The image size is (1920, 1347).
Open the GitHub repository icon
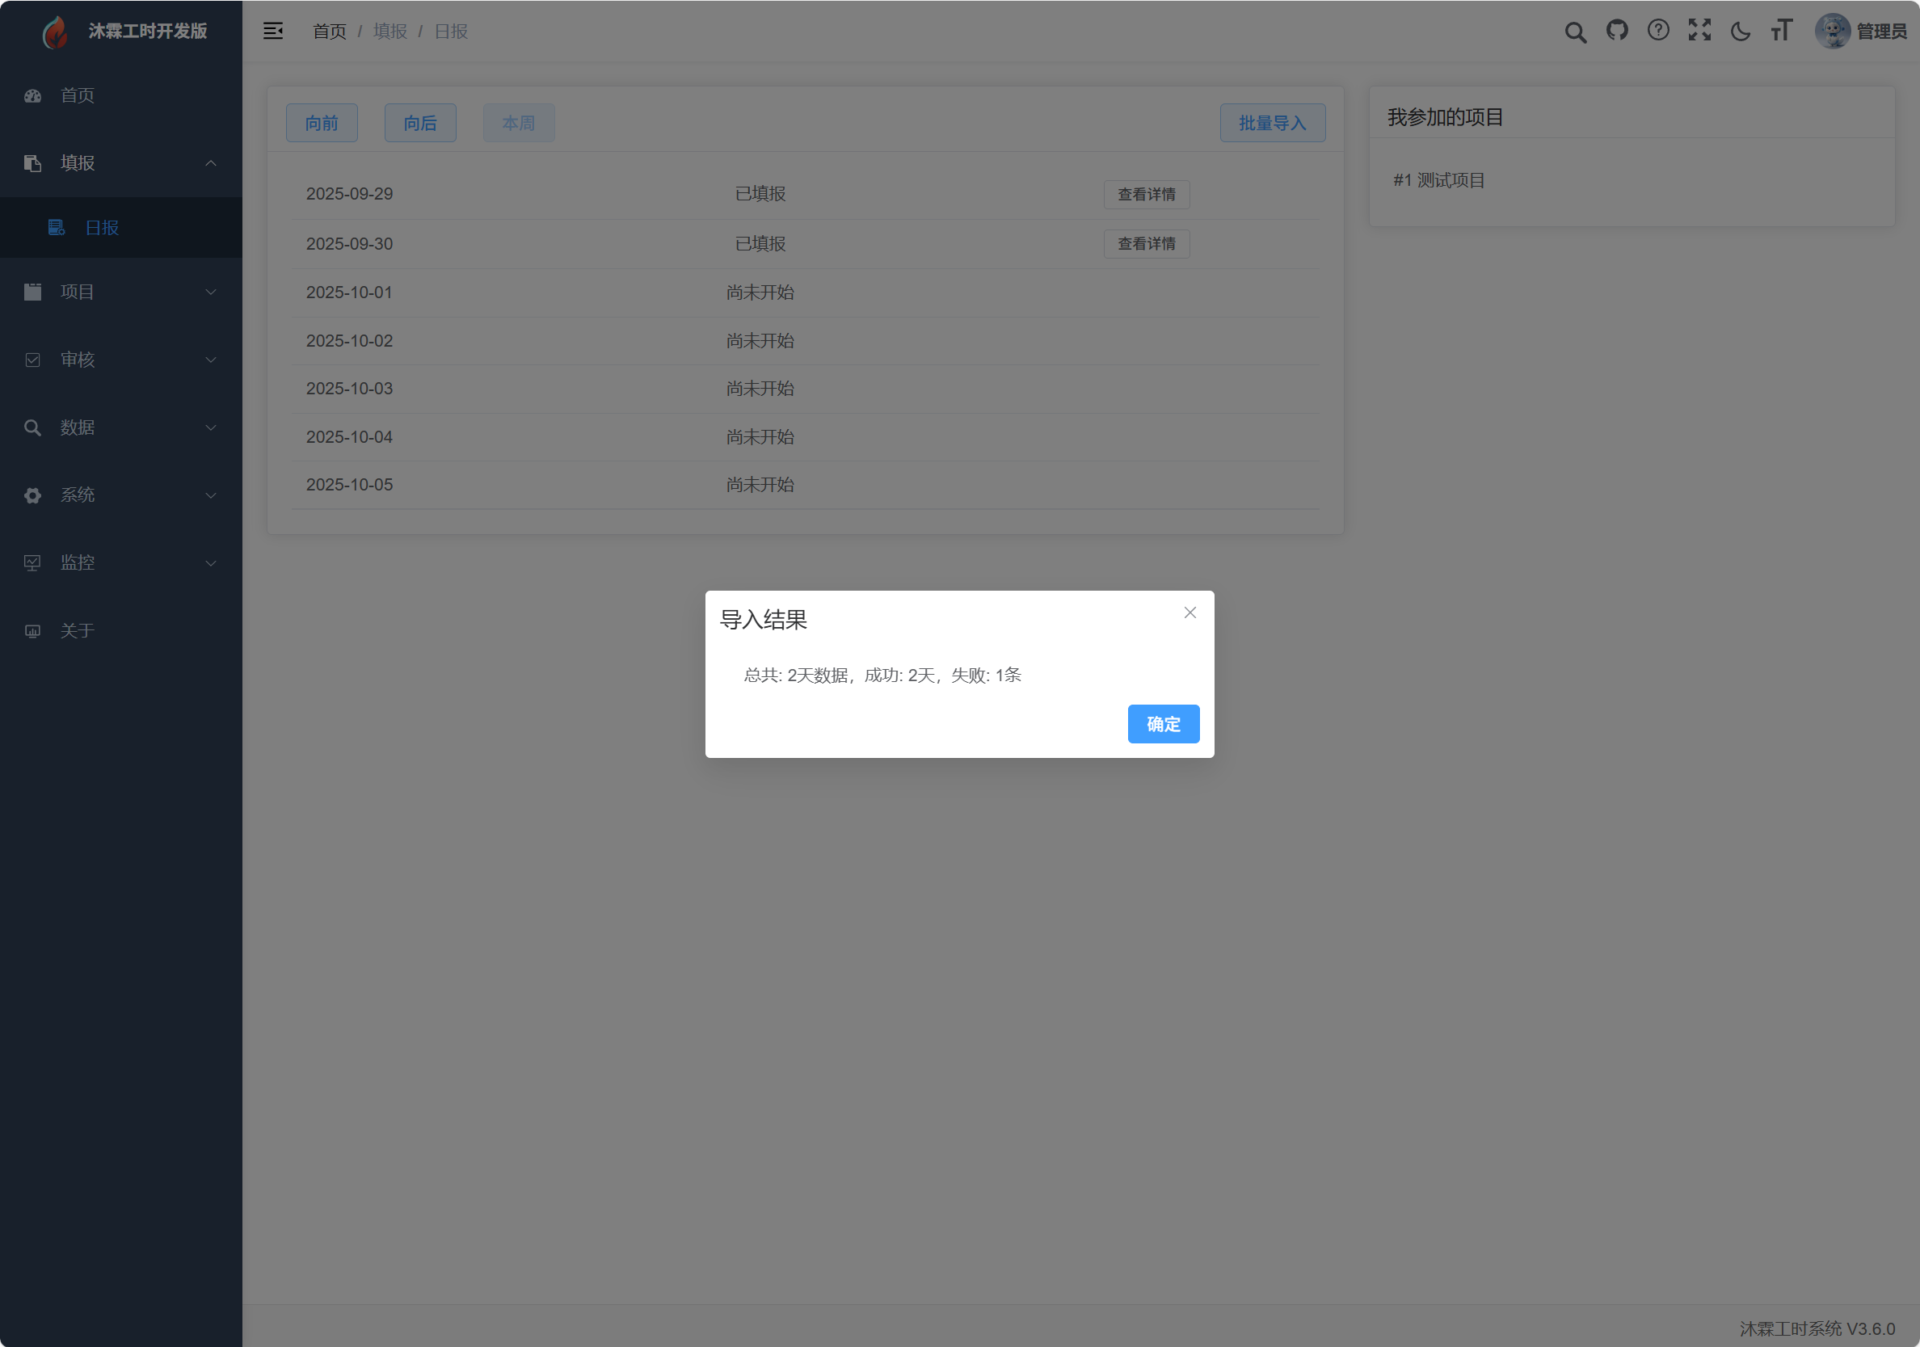coord(1616,31)
